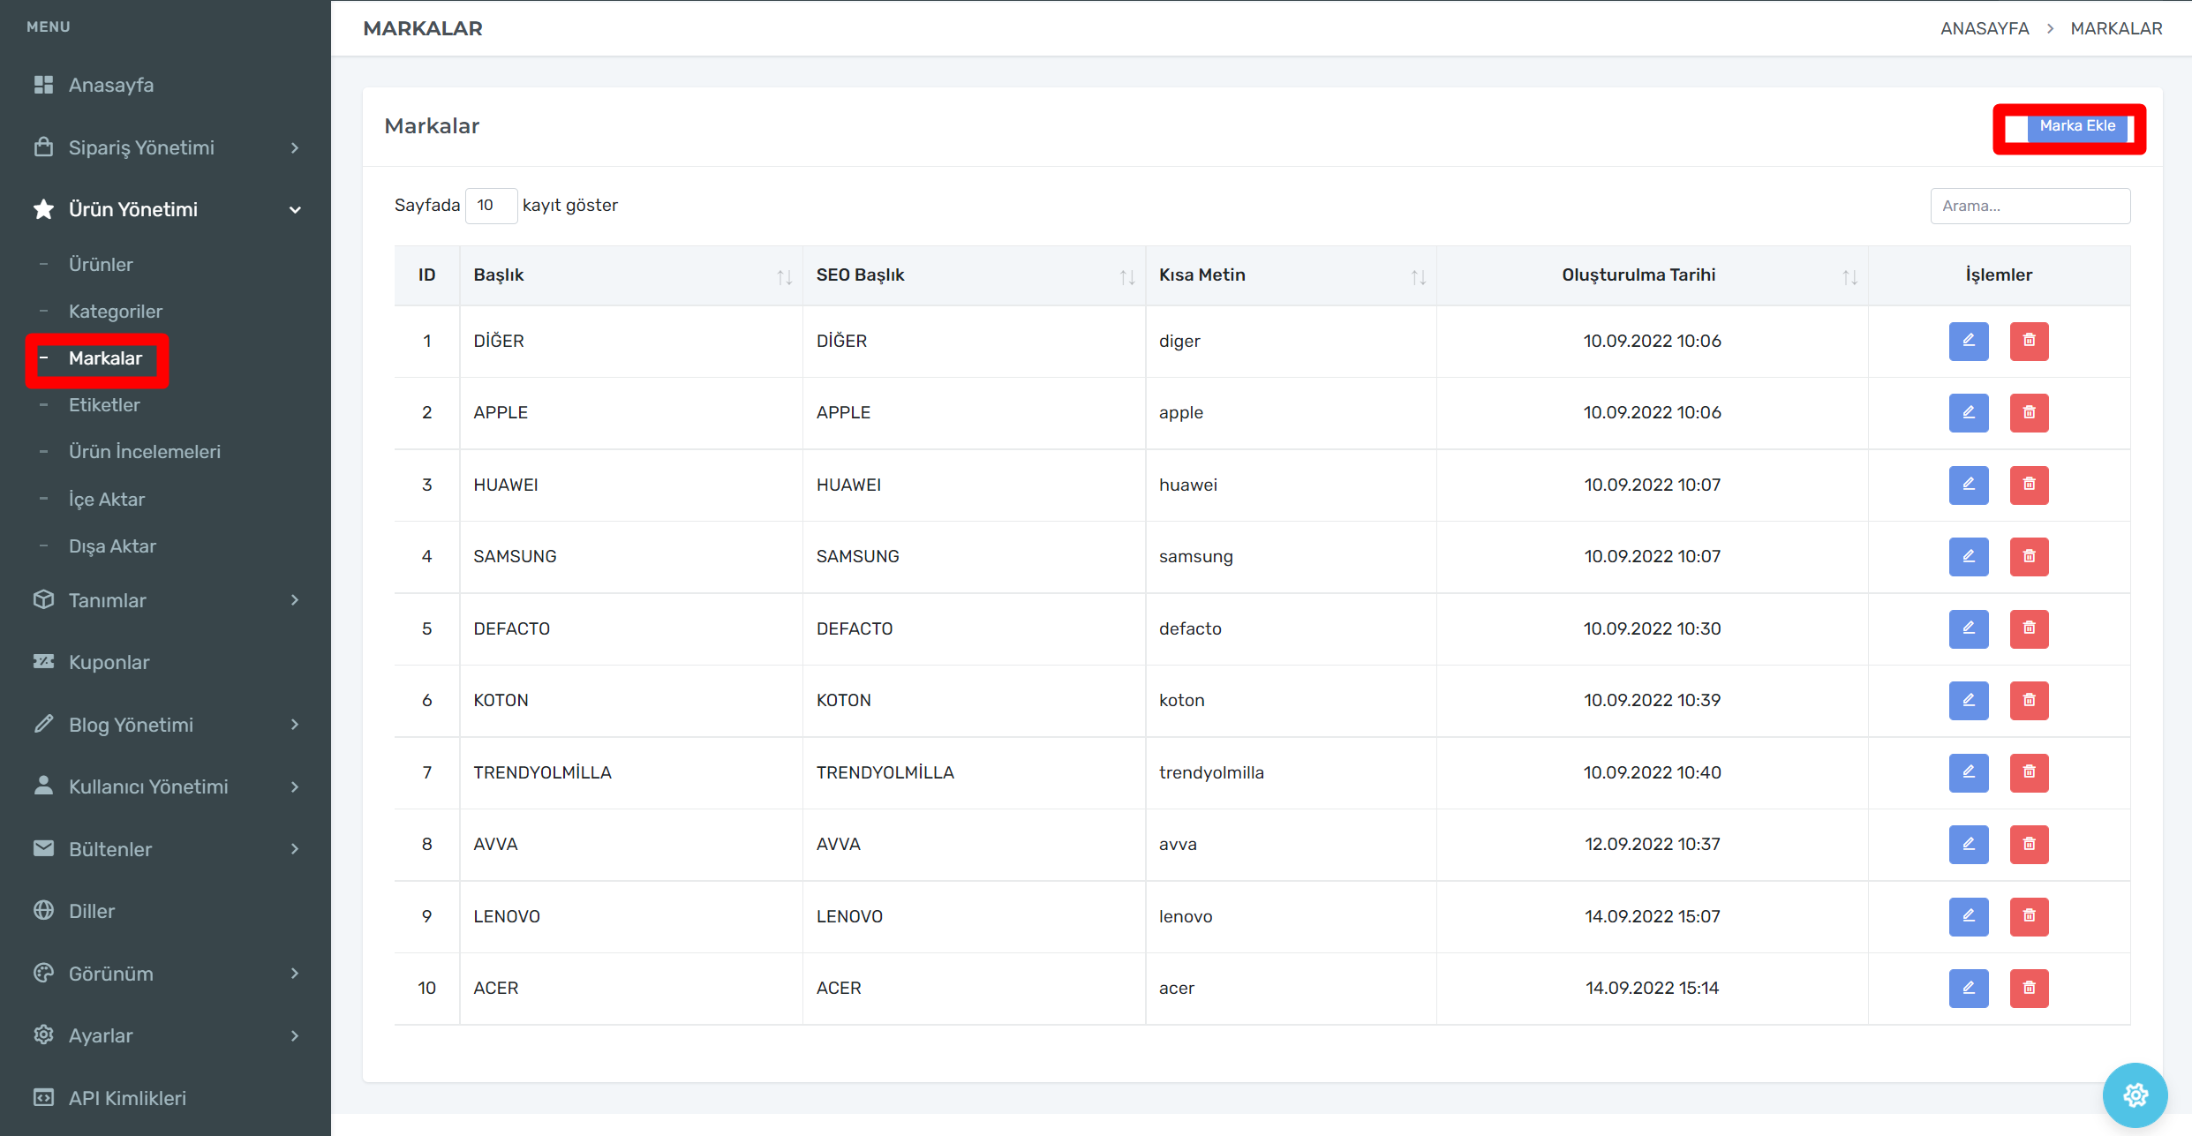Sort by Oluşturulma Tarihi column

pos(1849,276)
